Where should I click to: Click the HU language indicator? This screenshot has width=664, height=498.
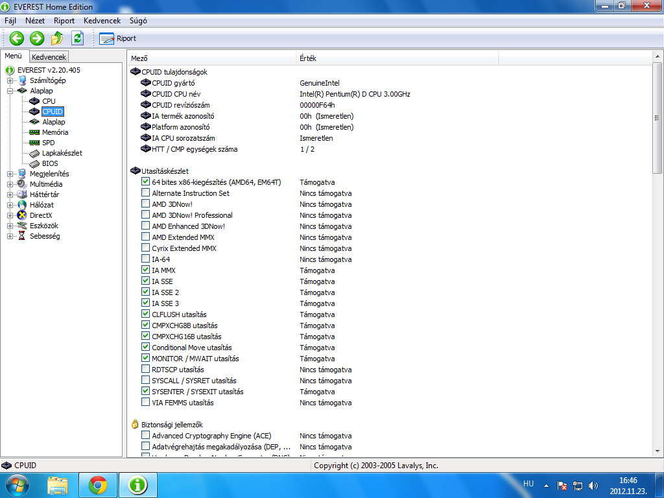(528, 484)
